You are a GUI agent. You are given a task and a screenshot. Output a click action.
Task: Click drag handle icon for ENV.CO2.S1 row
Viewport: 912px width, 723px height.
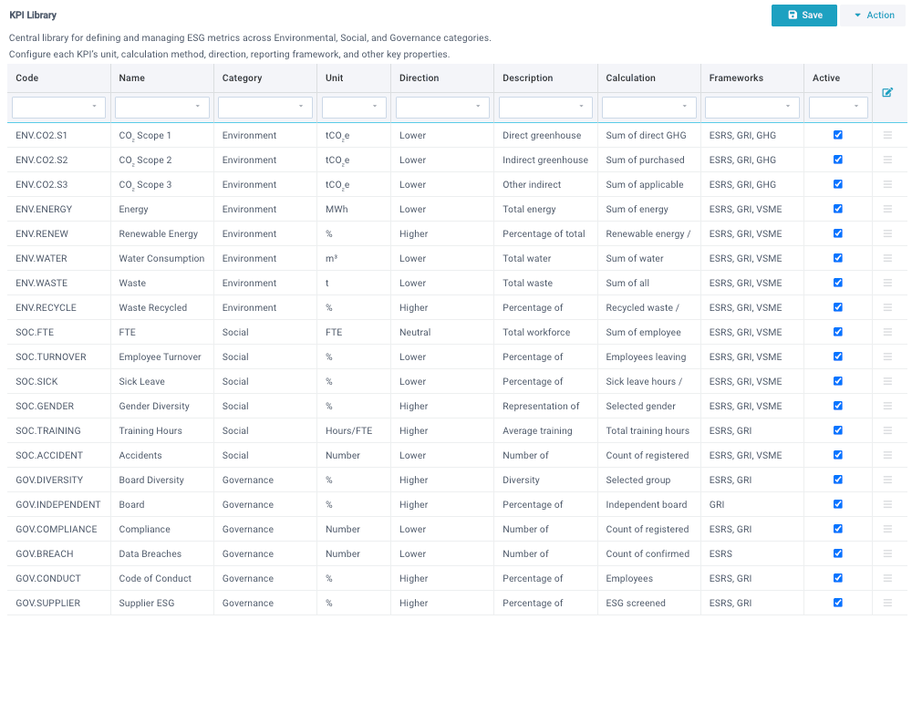tap(887, 135)
